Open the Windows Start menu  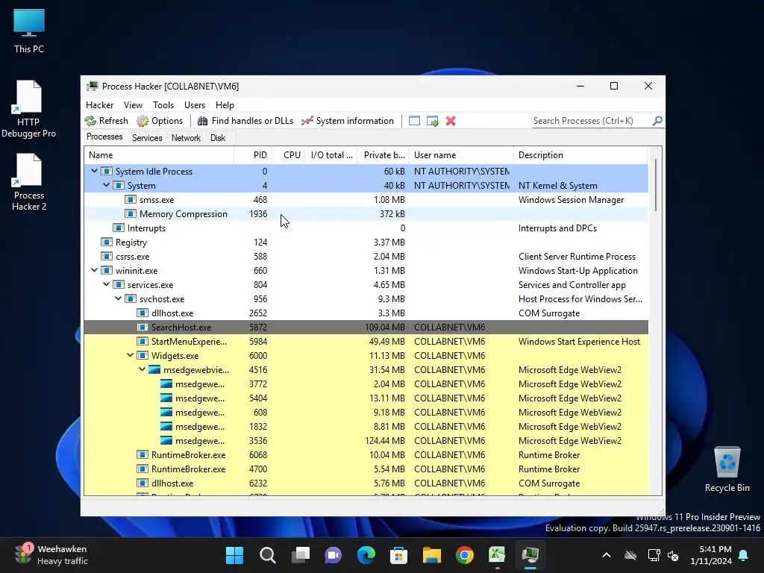coord(234,555)
